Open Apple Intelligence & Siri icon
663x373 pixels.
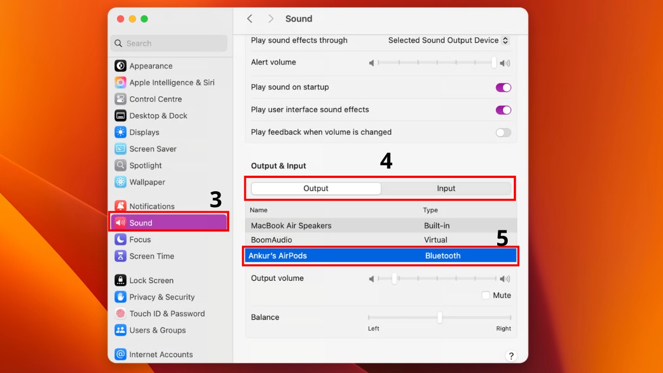pyautogui.click(x=120, y=82)
